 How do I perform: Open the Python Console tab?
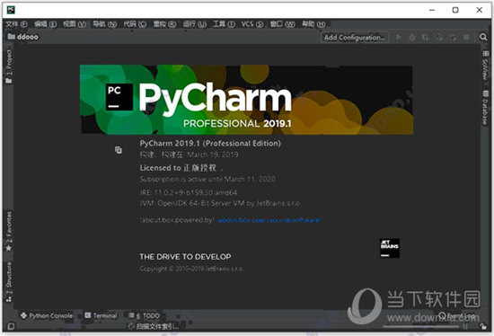click(x=47, y=315)
